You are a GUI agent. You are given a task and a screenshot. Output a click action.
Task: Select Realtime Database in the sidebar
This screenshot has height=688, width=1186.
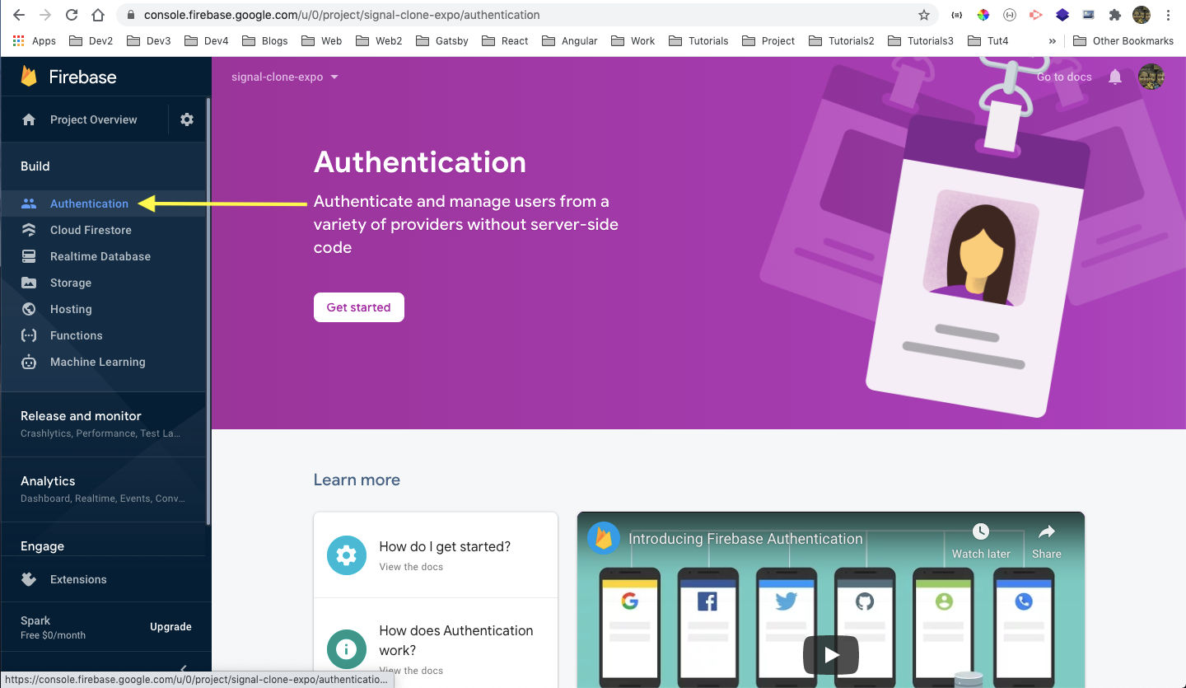(x=103, y=256)
